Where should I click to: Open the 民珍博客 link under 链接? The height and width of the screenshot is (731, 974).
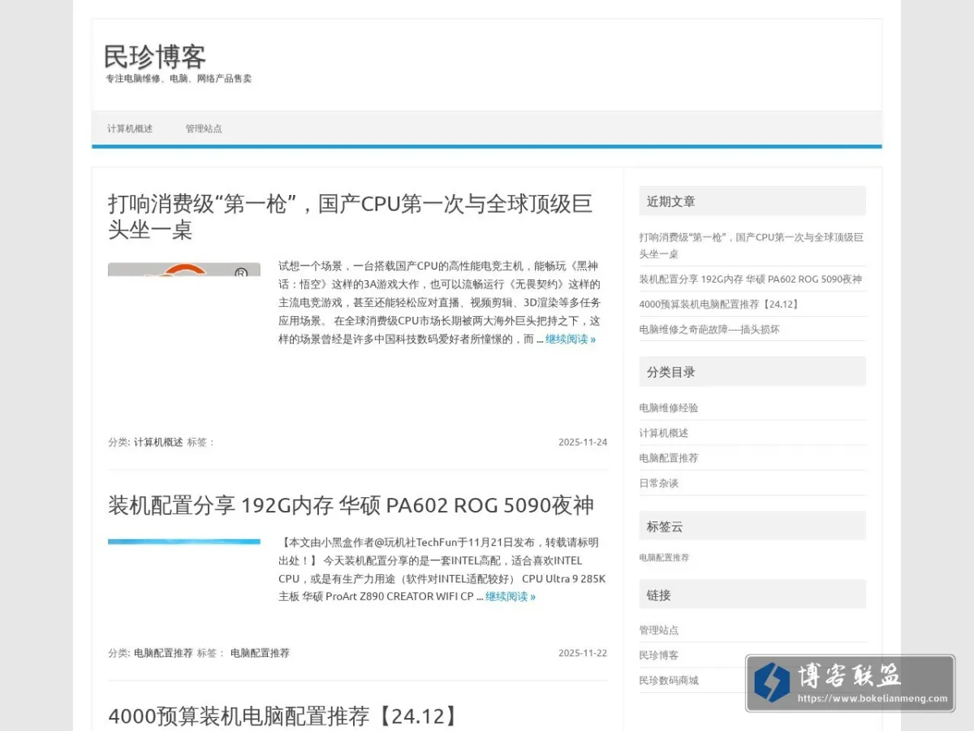tap(659, 655)
